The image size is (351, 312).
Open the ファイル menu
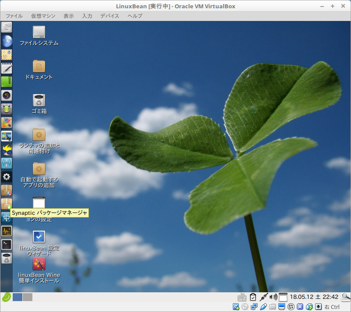(x=14, y=16)
